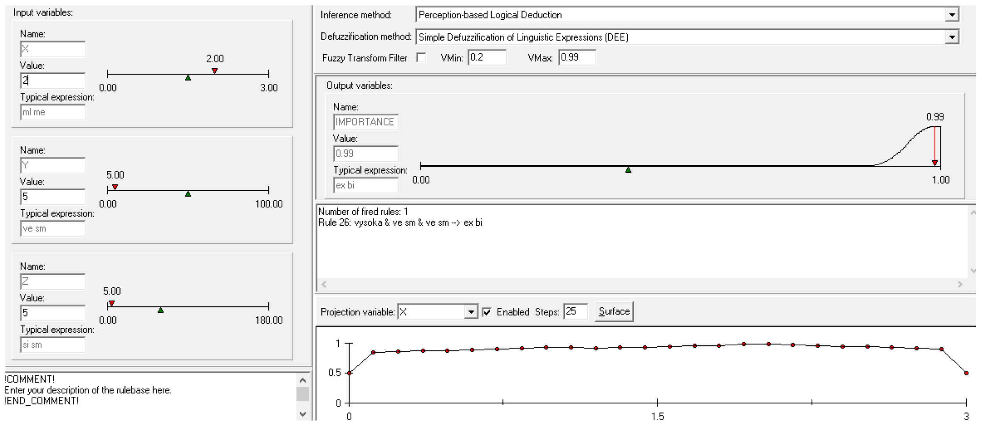The height and width of the screenshot is (428, 982).
Task: Enable the Fuzzy Transform Filter checkbox
Action: [421, 58]
